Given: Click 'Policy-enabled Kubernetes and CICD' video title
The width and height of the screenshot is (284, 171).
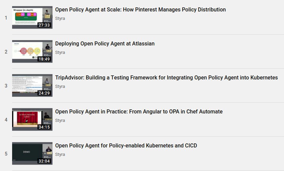Looking at the screenshot, I should click(126, 146).
